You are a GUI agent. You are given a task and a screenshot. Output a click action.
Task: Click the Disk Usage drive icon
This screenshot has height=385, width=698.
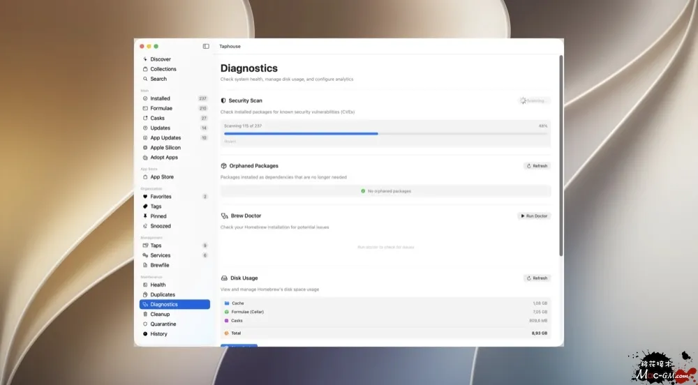tap(224, 278)
